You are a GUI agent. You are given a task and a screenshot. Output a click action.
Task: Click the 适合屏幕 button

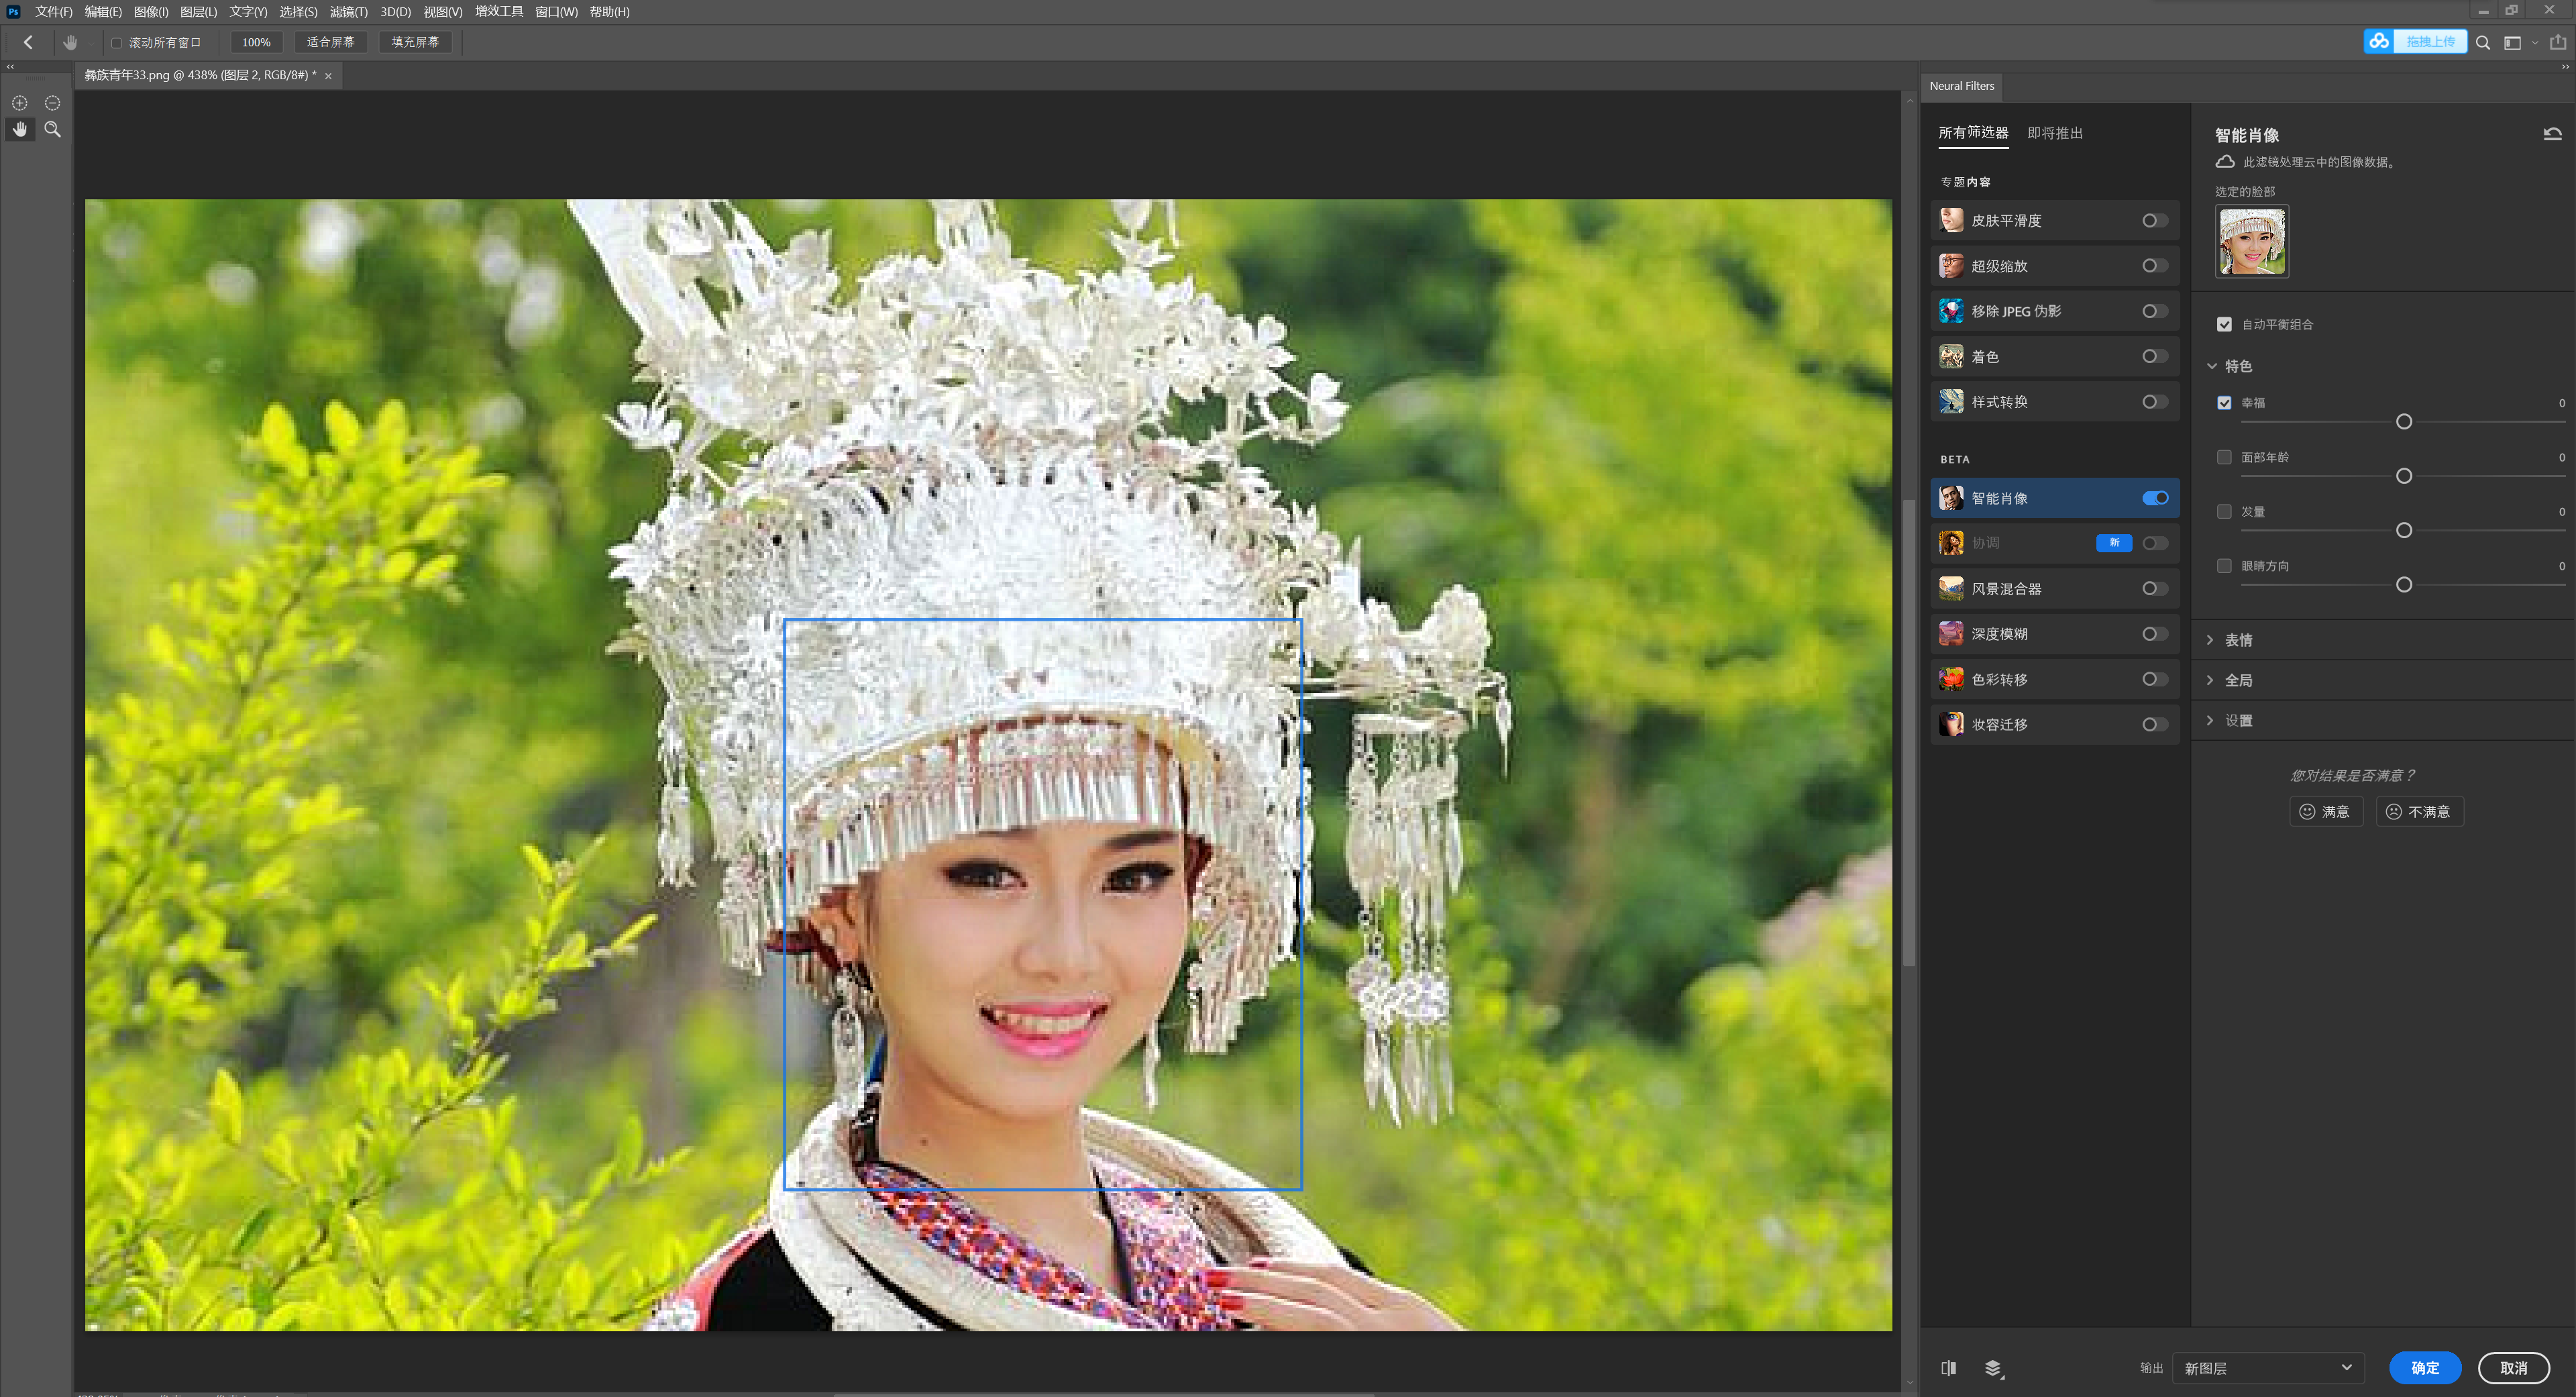pyautogui.click(x=330, y=42)
